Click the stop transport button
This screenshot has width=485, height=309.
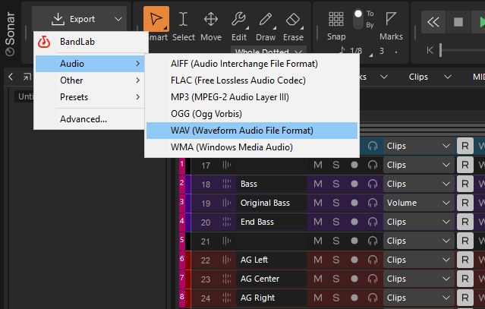(x=458, y=22)
